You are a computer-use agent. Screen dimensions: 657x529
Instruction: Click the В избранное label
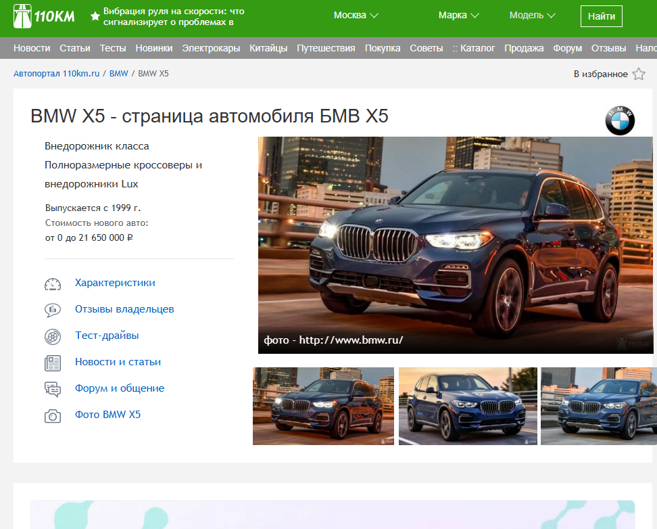(x=600, y=74)
